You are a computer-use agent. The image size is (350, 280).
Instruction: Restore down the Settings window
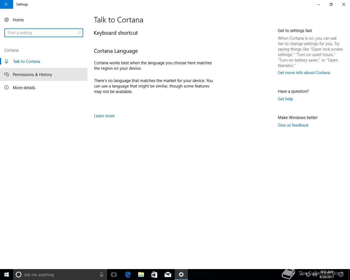click(x=331, y=4)
